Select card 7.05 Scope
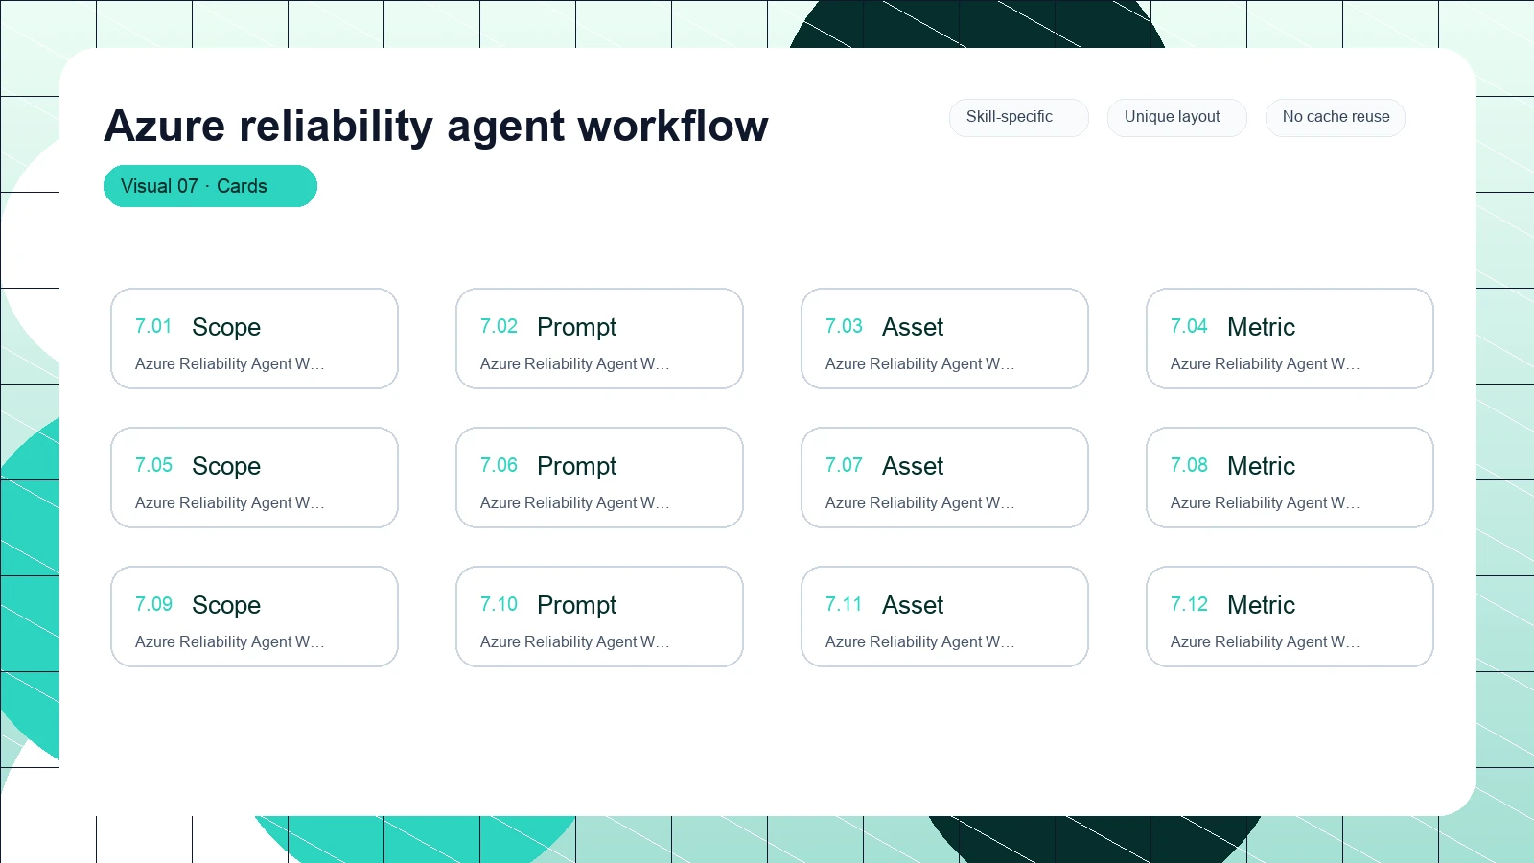The height and width of the screenshot is (863, 1534). (x=254, y=478)
